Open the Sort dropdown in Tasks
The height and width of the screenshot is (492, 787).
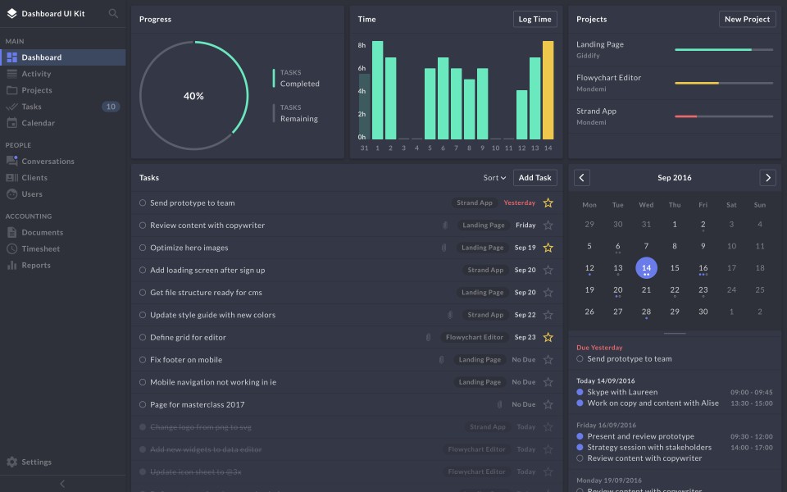494,178
